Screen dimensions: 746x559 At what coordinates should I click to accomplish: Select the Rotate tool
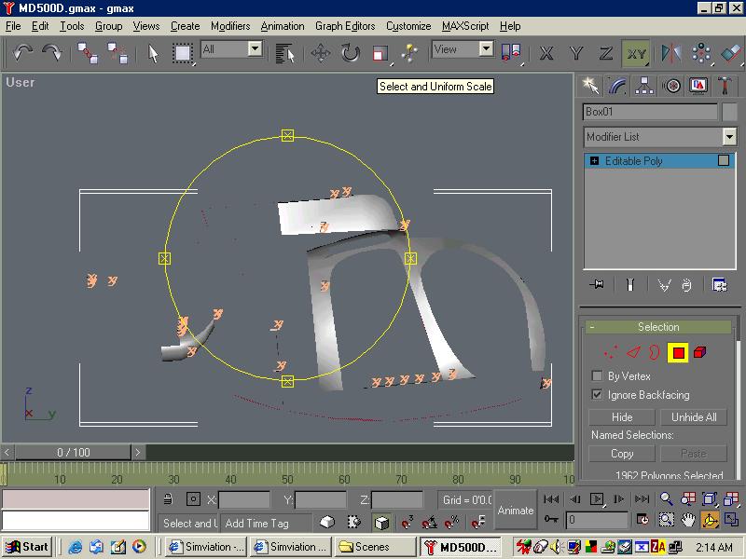click(350, 53)
